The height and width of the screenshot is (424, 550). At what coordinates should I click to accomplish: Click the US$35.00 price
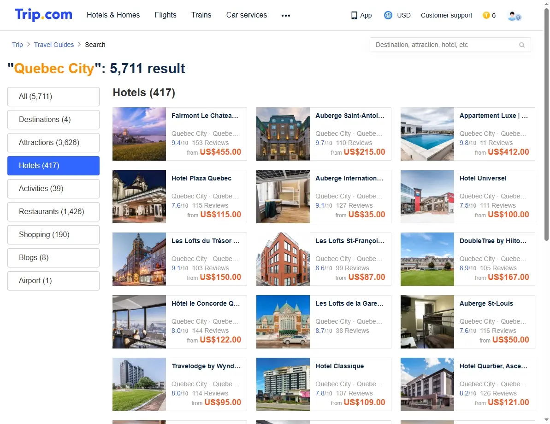point(367,215)
